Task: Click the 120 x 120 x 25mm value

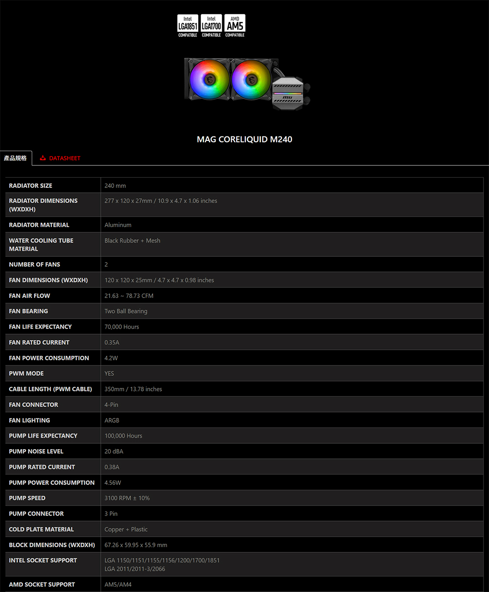Action: [x=159, y=280]
